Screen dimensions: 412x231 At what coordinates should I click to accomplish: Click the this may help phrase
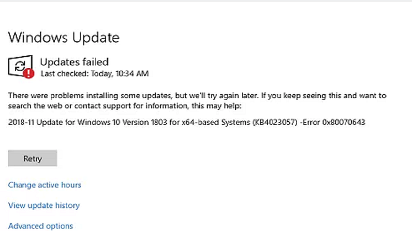(216, 106)
